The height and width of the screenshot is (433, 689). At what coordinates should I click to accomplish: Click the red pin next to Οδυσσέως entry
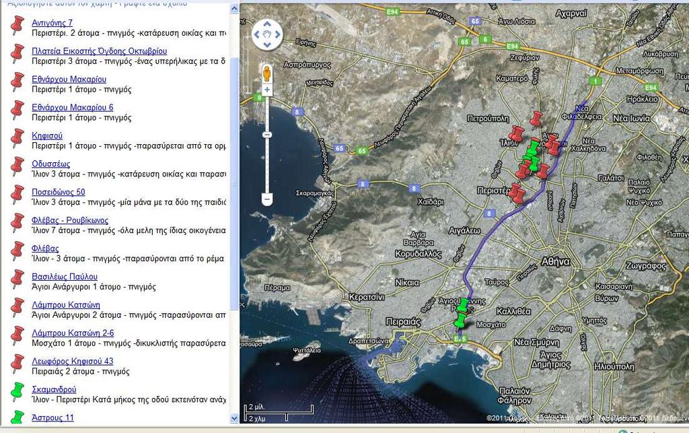pos(17,166)
